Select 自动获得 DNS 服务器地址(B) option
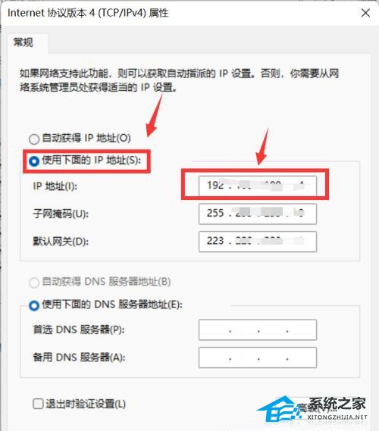 [34, 283]
